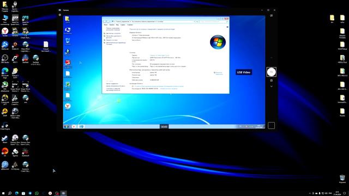Open the Battle.net desktop shortcut
The image size is (349, 196).
click(x=5, y=46)
